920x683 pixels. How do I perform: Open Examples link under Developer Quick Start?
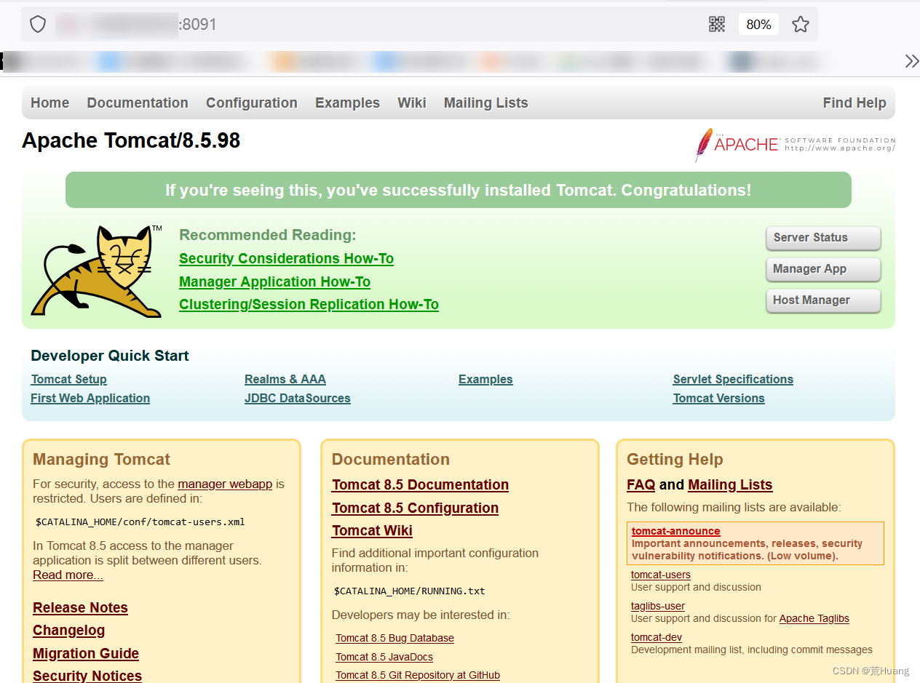click(485, 380)
